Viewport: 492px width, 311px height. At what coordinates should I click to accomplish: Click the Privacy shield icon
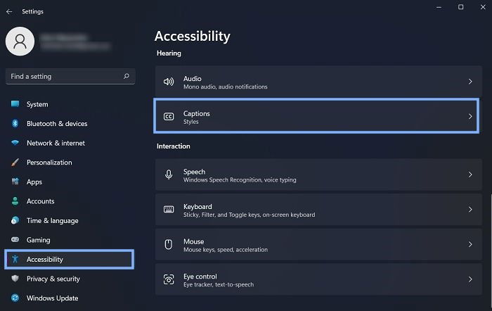click(x=15, y=279)
